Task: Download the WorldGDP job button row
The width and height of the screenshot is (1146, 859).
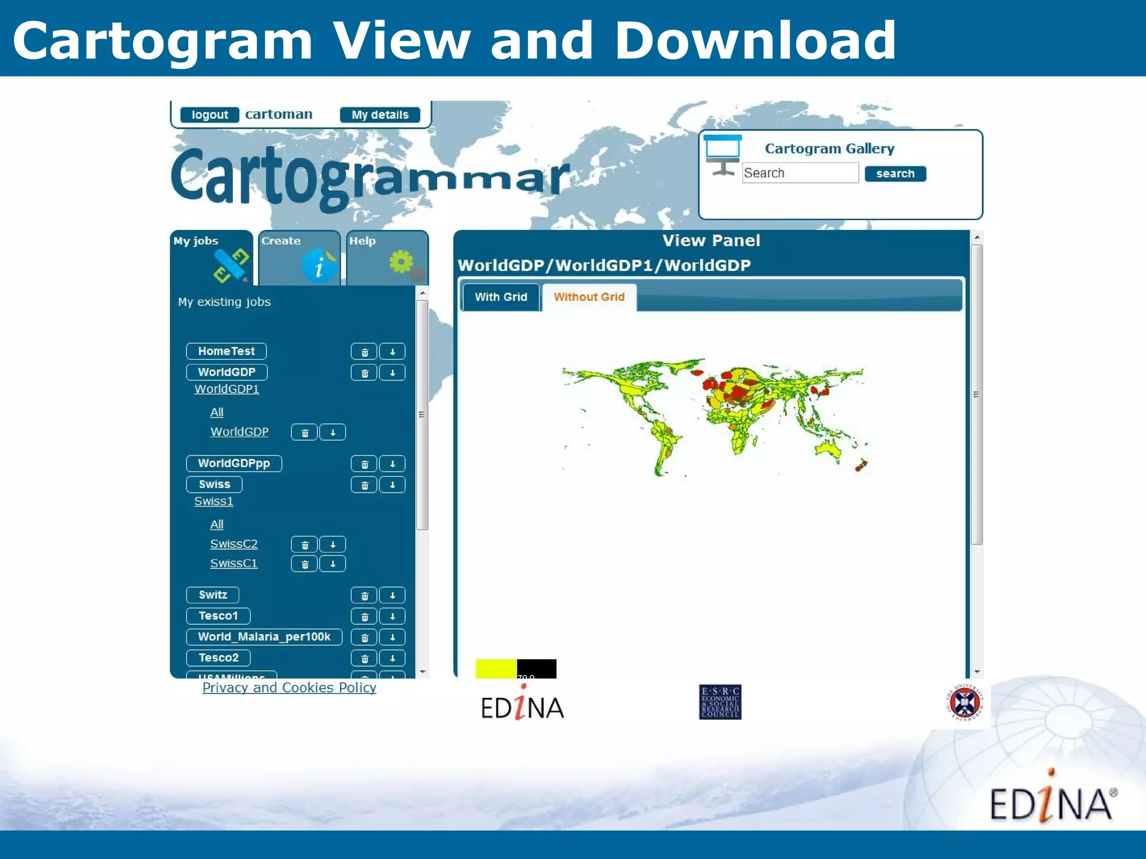Action: (392, 372)
